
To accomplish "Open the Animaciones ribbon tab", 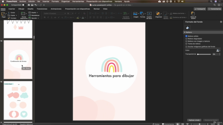I will (x=56, y=9).
